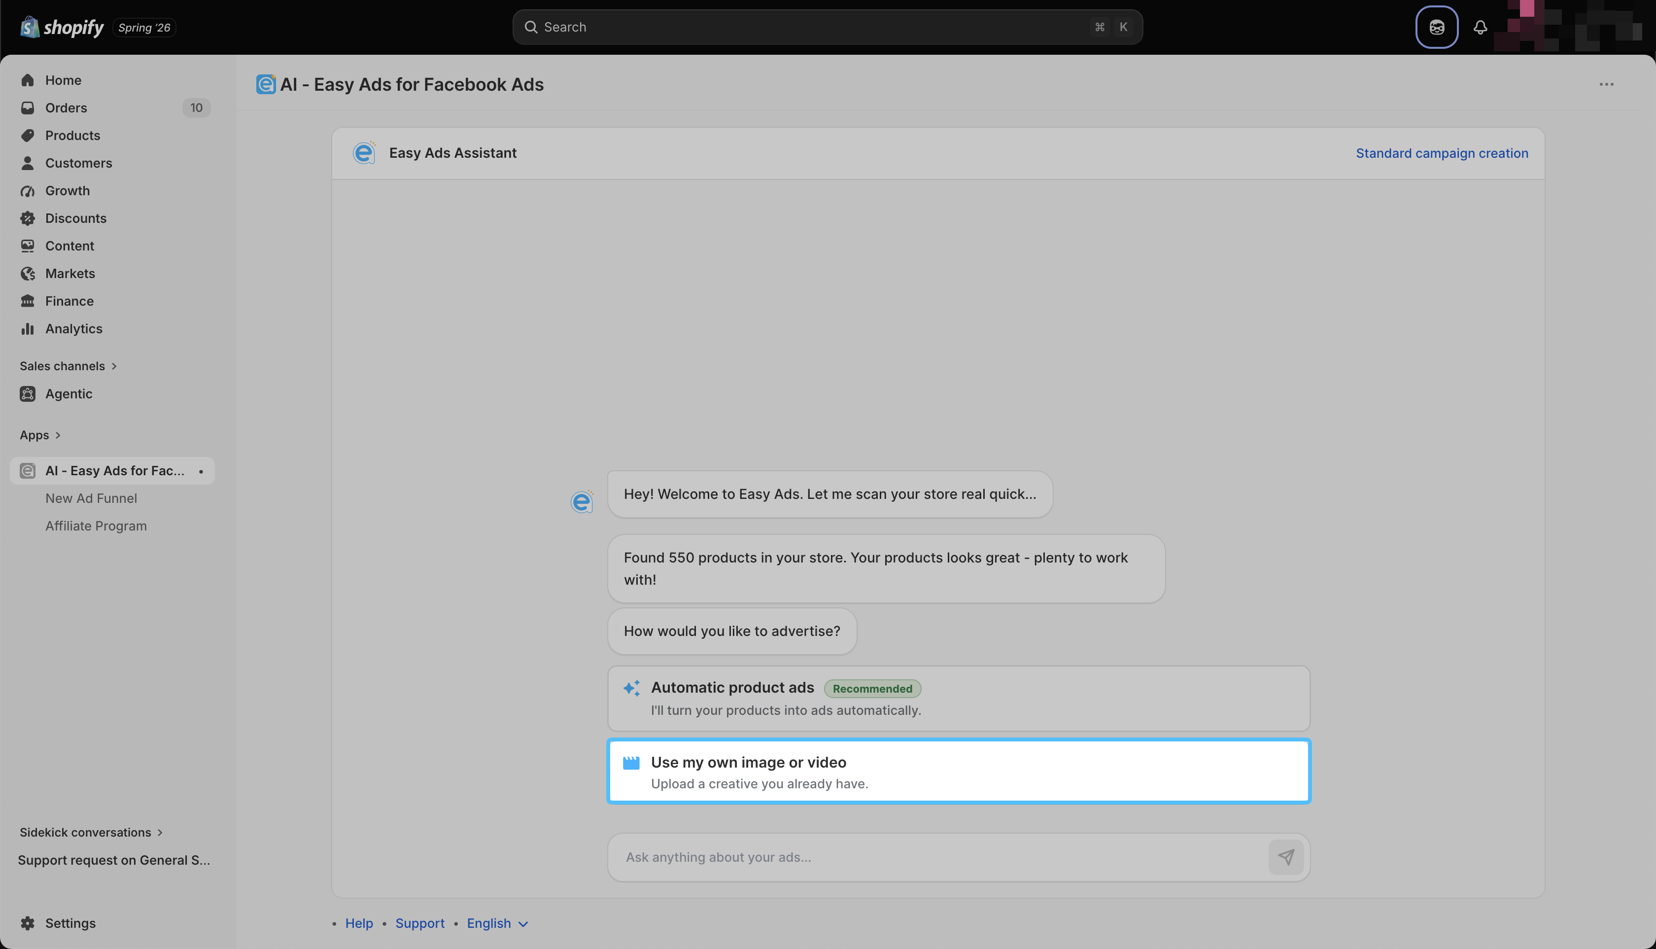Click the Easy Ads Assistant header logo
The width and height of the screenshot is (1656, 949).
click(x=364, y=152)
